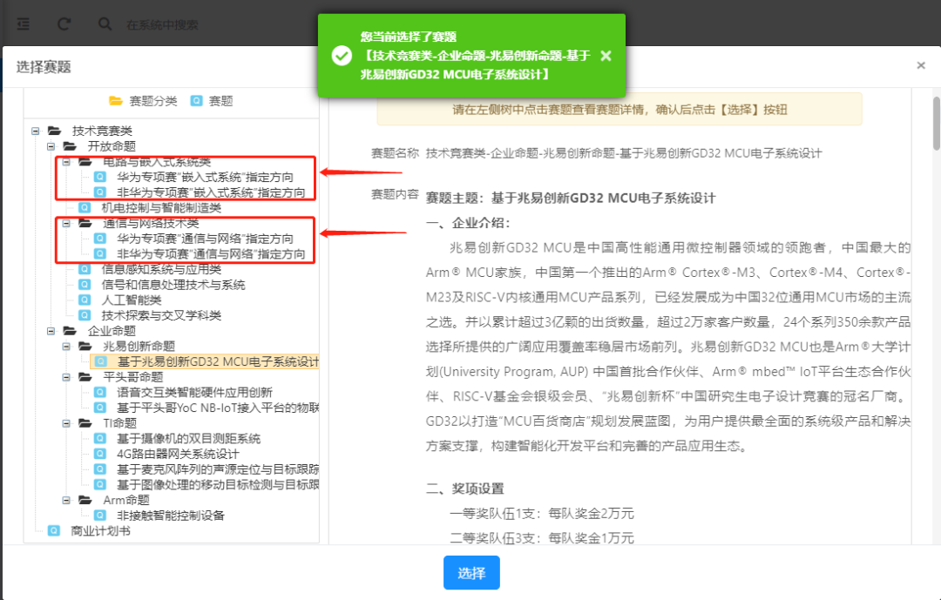This screenshot has height=600, width=941.
Task: Click the 赛题分类 legend folder icon
Action: pyautogui.click(x=116, y=101)
